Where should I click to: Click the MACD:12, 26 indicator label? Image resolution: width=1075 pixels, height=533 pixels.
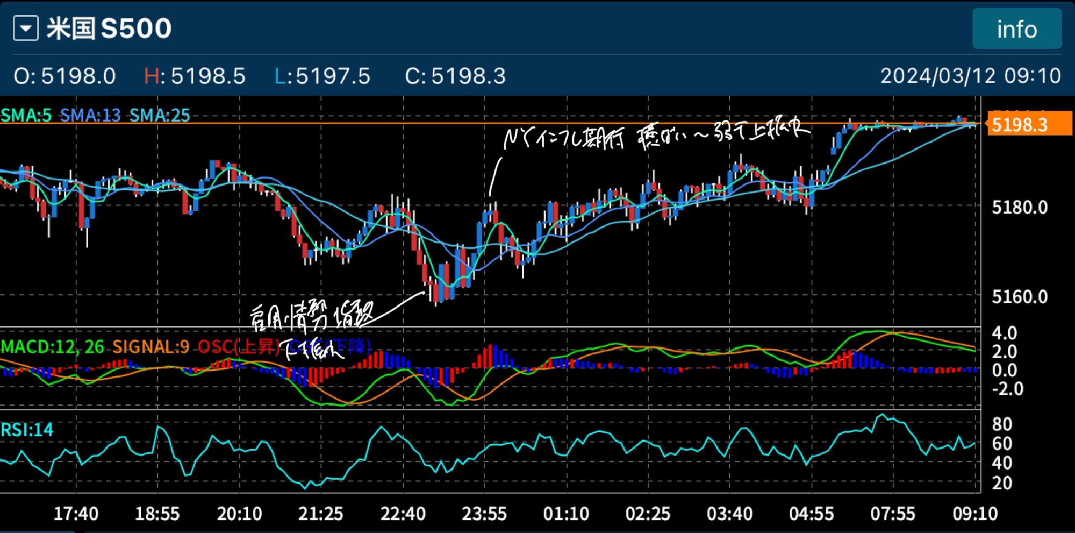52,347
